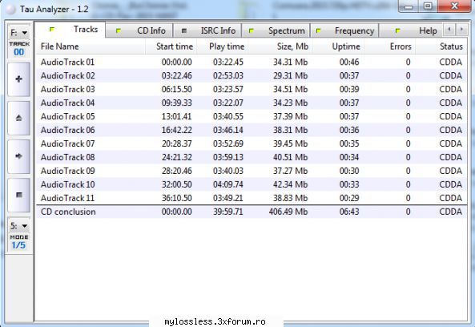Click the Tau Analyzer title bar icon
This screenshot has width=475, height=327.
pos(11,10)
